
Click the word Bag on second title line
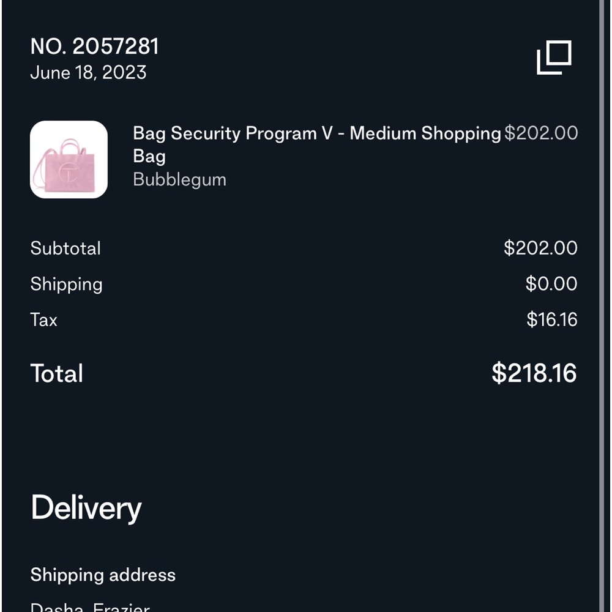(x=149, y=157)
